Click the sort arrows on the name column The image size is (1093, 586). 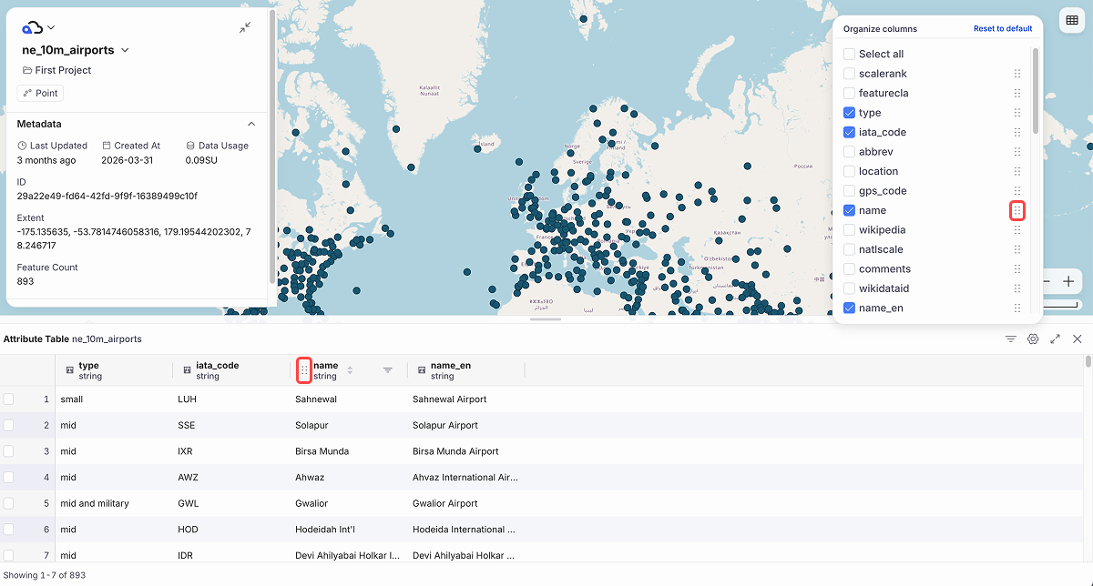tap(350, 370)
